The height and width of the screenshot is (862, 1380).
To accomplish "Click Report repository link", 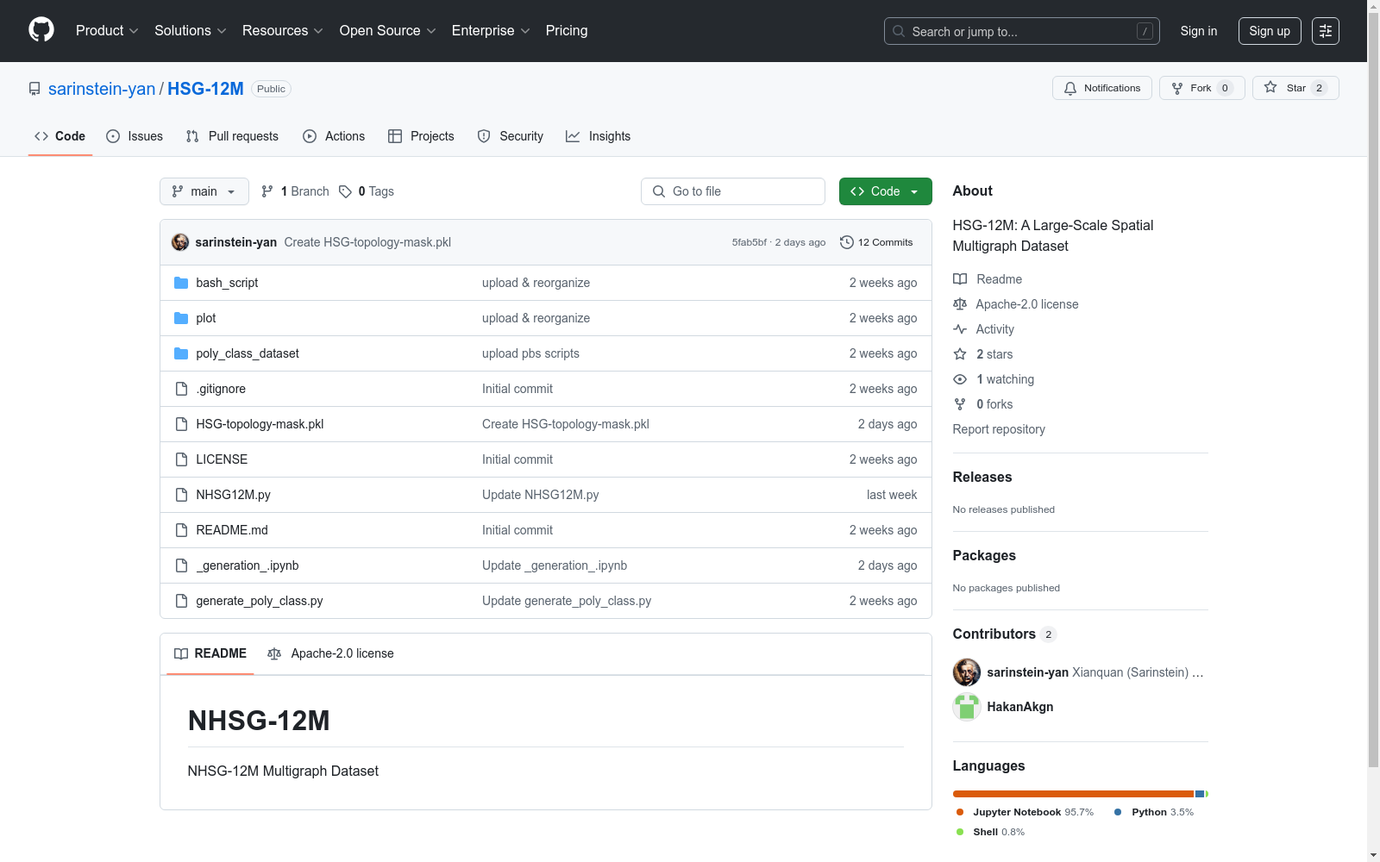I will pos(999,429).
